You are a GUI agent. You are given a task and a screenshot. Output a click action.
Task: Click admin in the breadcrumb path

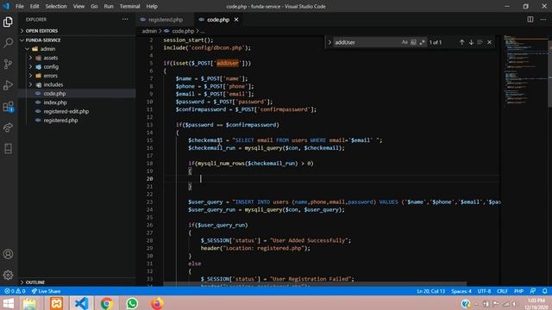pyautogui.click(x=149, y=31)
